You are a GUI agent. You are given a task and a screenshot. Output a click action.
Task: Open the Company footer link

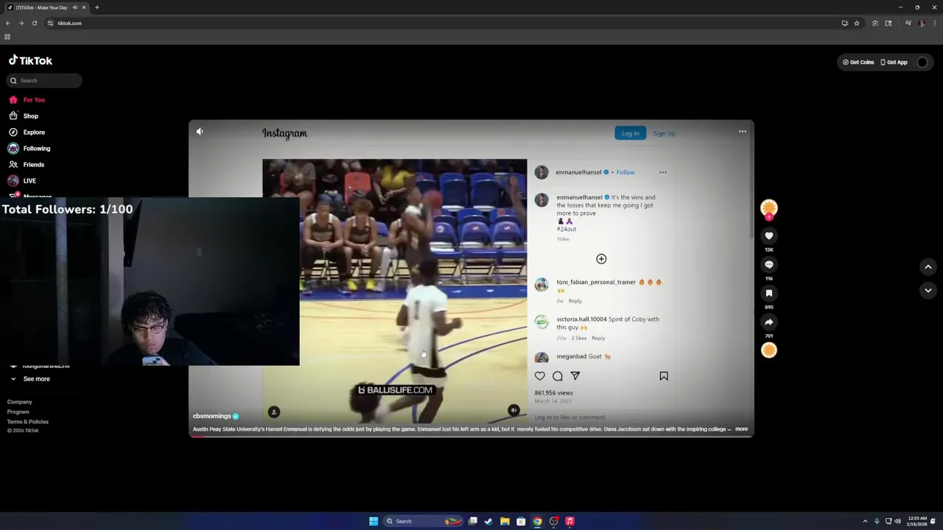[20, 402]
